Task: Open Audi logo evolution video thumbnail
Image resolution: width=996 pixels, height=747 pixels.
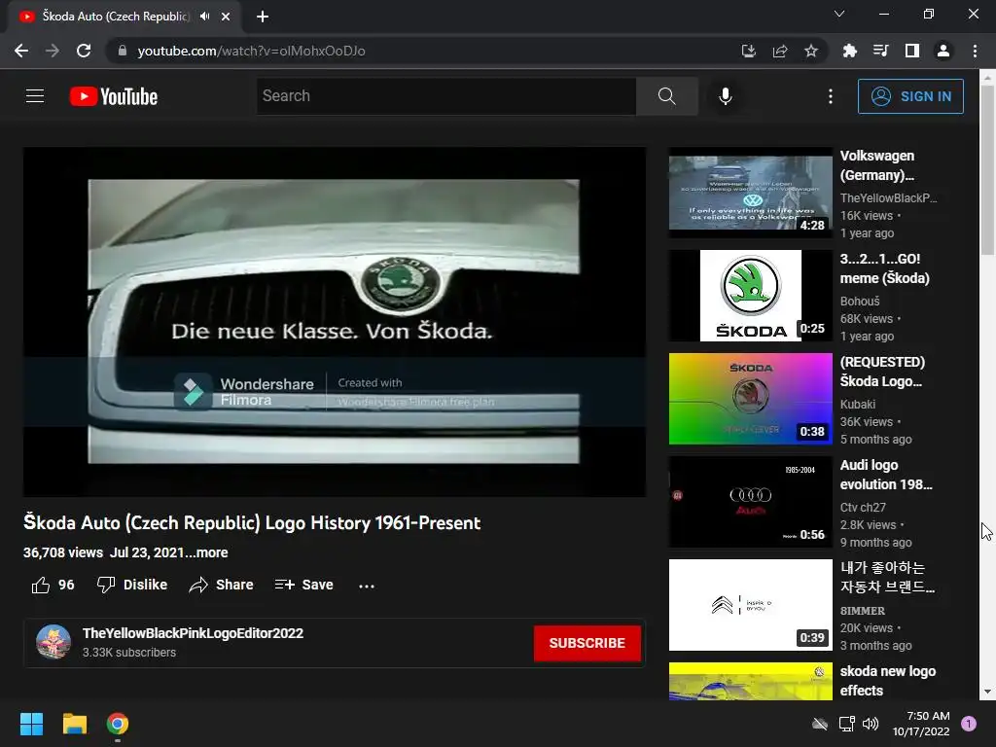Action: [750, 502]
